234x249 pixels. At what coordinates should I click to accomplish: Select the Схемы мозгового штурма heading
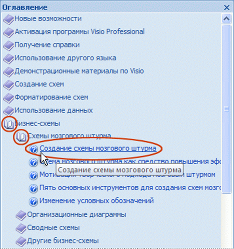[69, 136]
